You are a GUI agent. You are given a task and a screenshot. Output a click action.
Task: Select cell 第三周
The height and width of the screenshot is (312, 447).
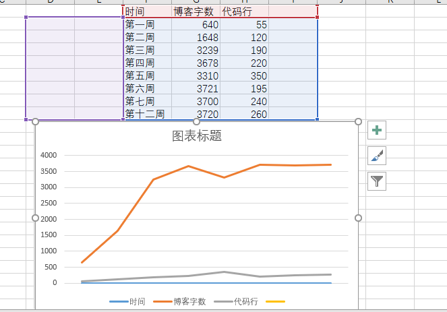[x=148, y=50]
